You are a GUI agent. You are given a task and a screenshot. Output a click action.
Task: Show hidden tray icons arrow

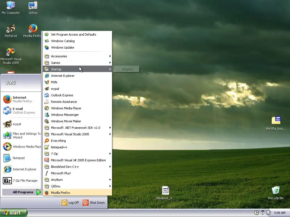(268, 213)
